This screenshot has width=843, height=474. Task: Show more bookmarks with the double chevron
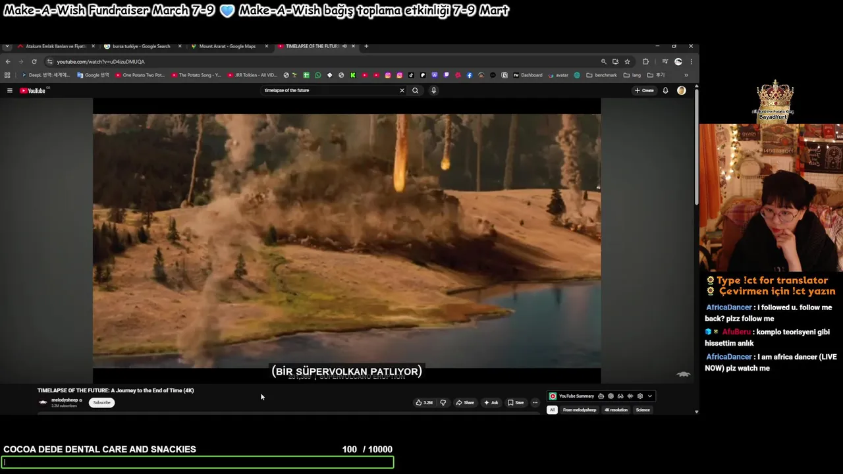[x=686, y=75]
